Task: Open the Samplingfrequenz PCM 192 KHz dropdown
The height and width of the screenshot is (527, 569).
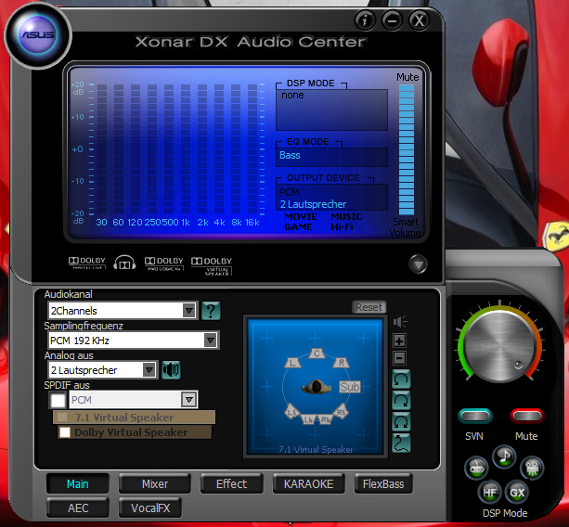Action: tap(134, 341)
